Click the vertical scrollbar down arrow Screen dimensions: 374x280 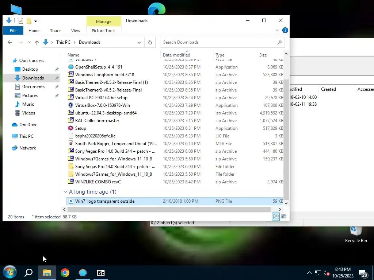286,203
